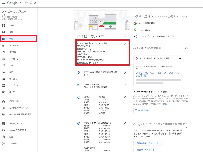
Task: Click the address location pin icon
Action: click(x=79, y=73)
